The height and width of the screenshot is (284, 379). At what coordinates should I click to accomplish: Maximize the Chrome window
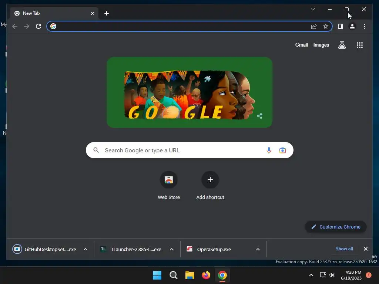tap(346, 9)
